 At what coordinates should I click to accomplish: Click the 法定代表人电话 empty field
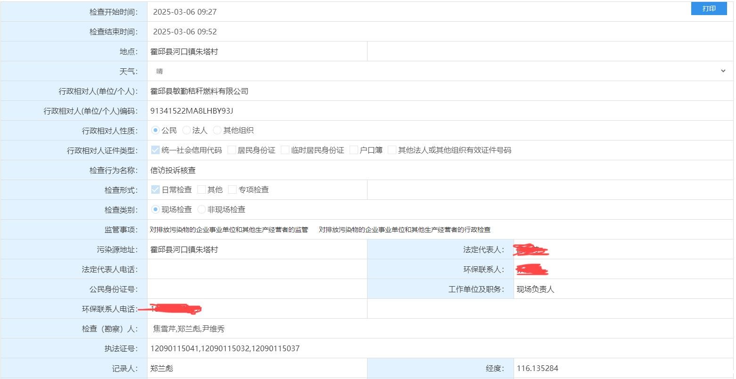coord(257,269)
